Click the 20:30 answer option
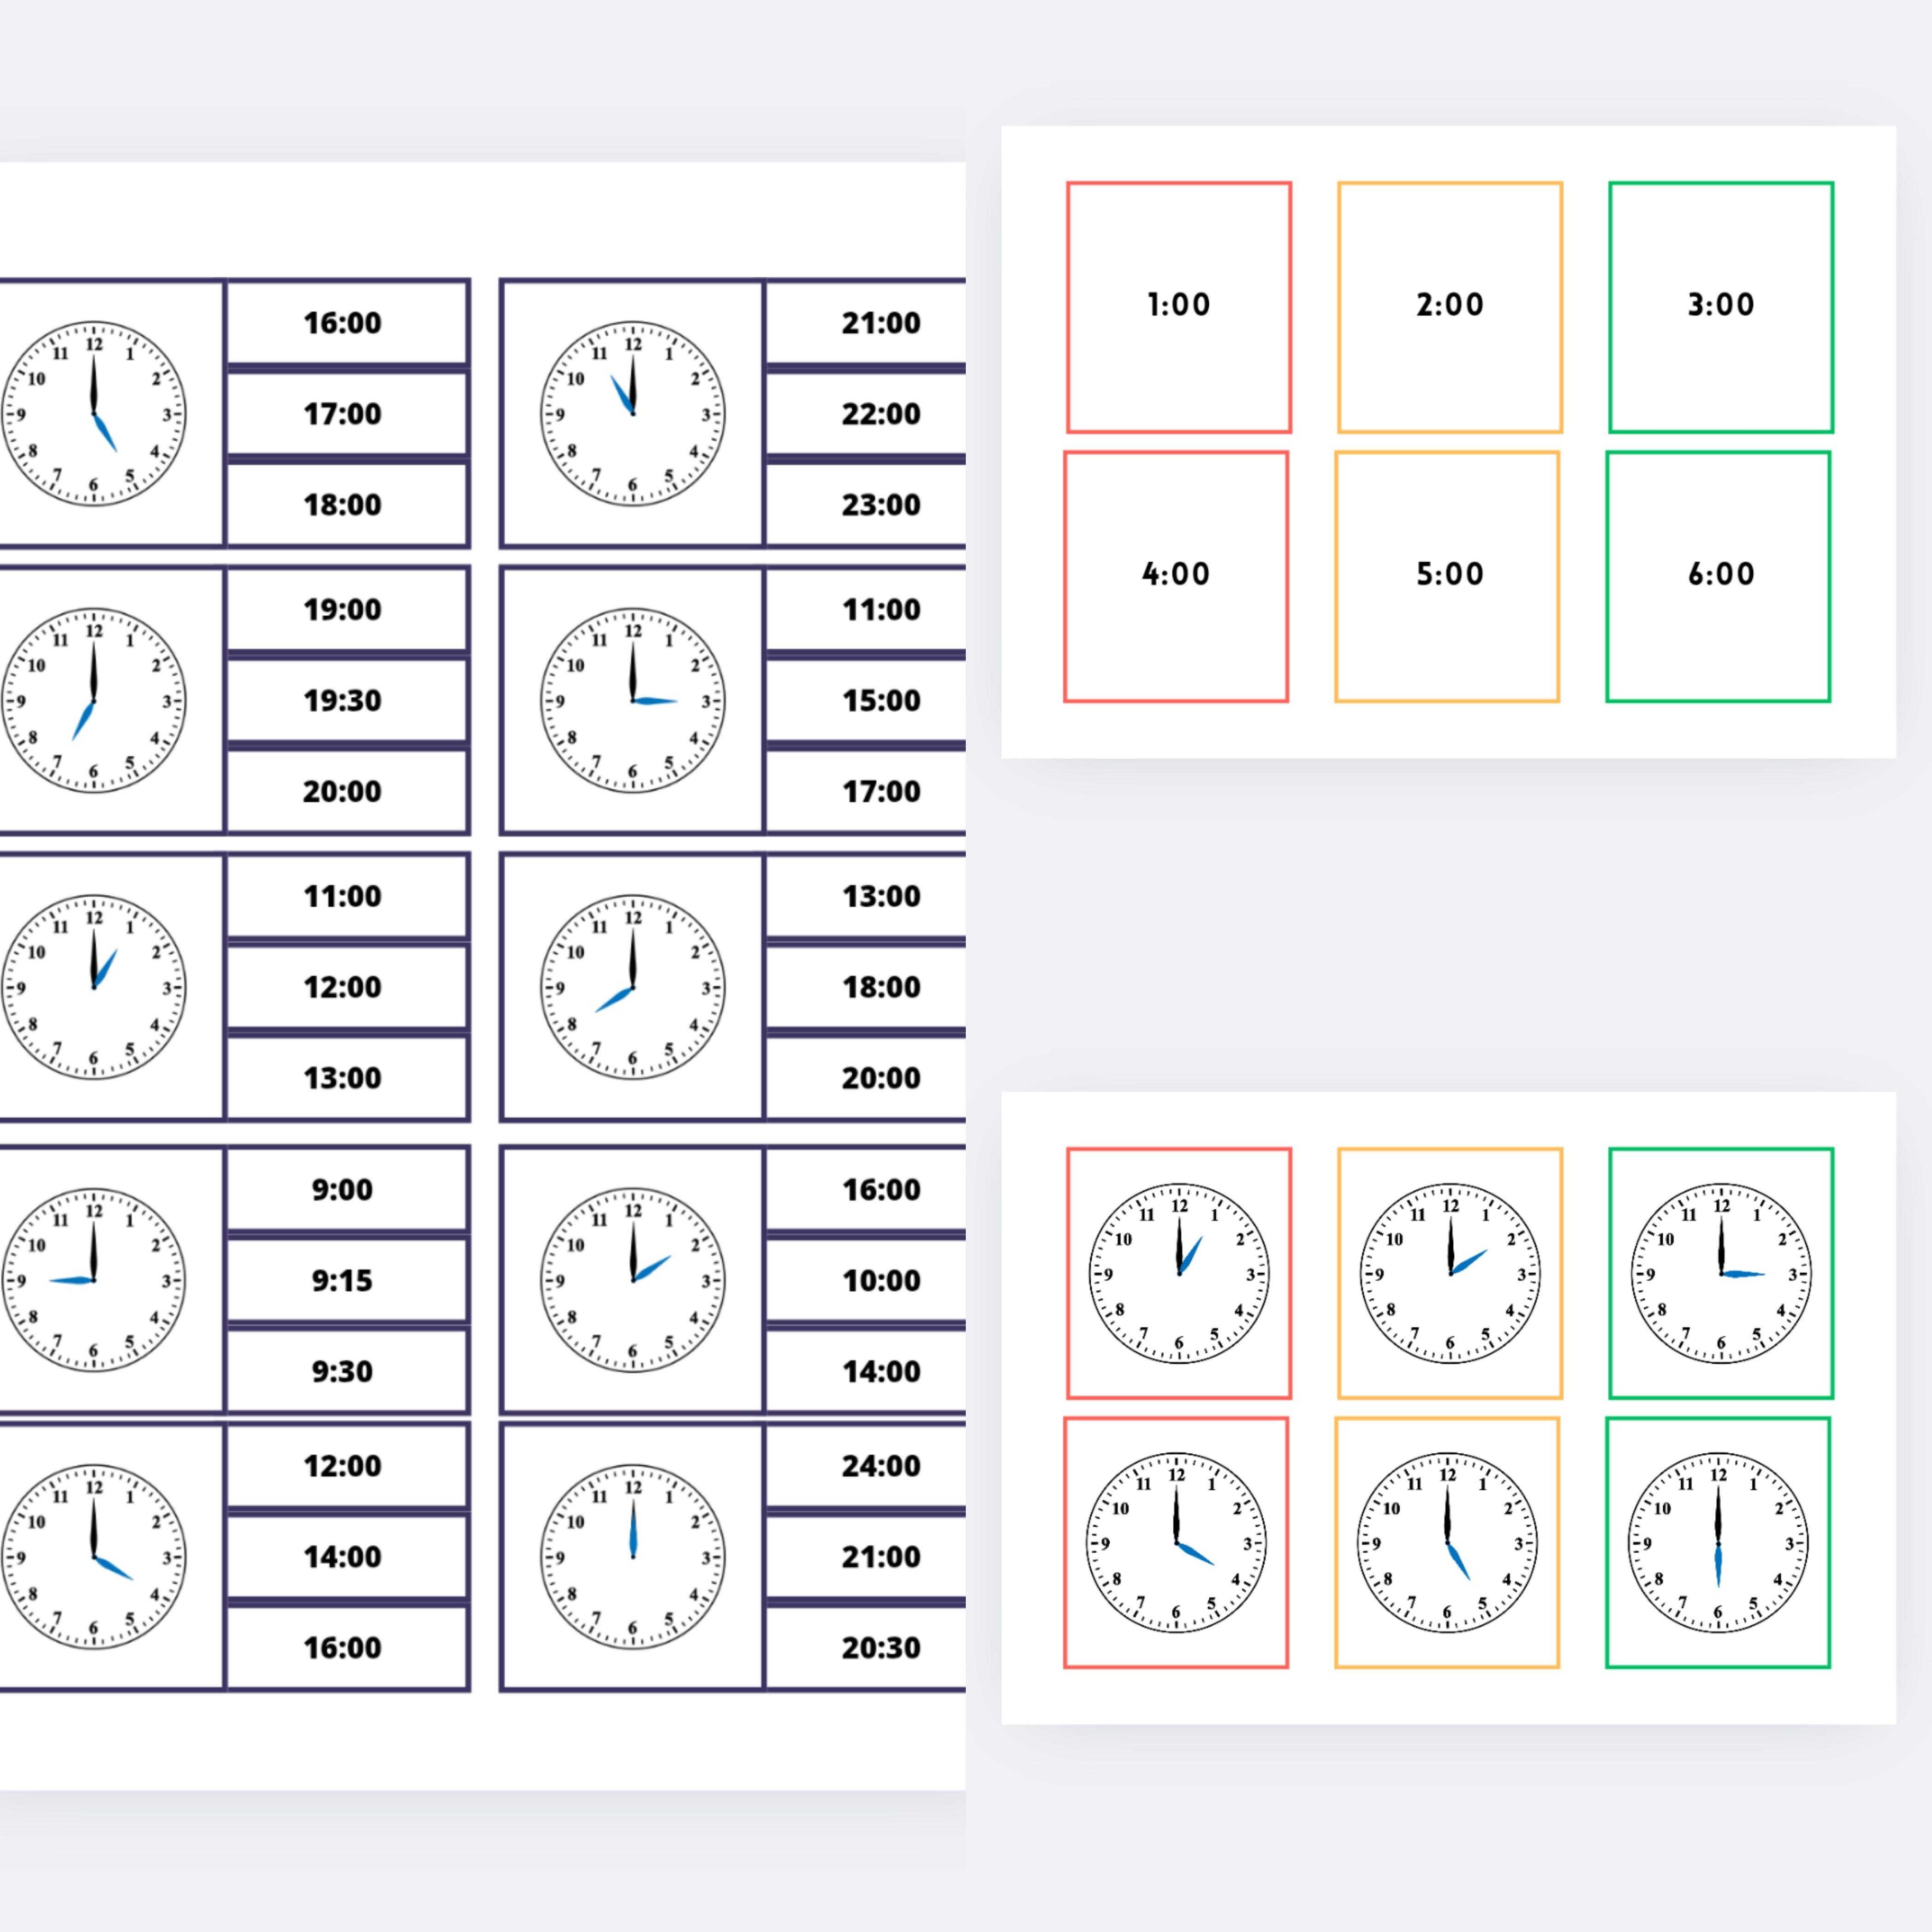Viewport: 1932px width, 1932px height. point(880,1647)
